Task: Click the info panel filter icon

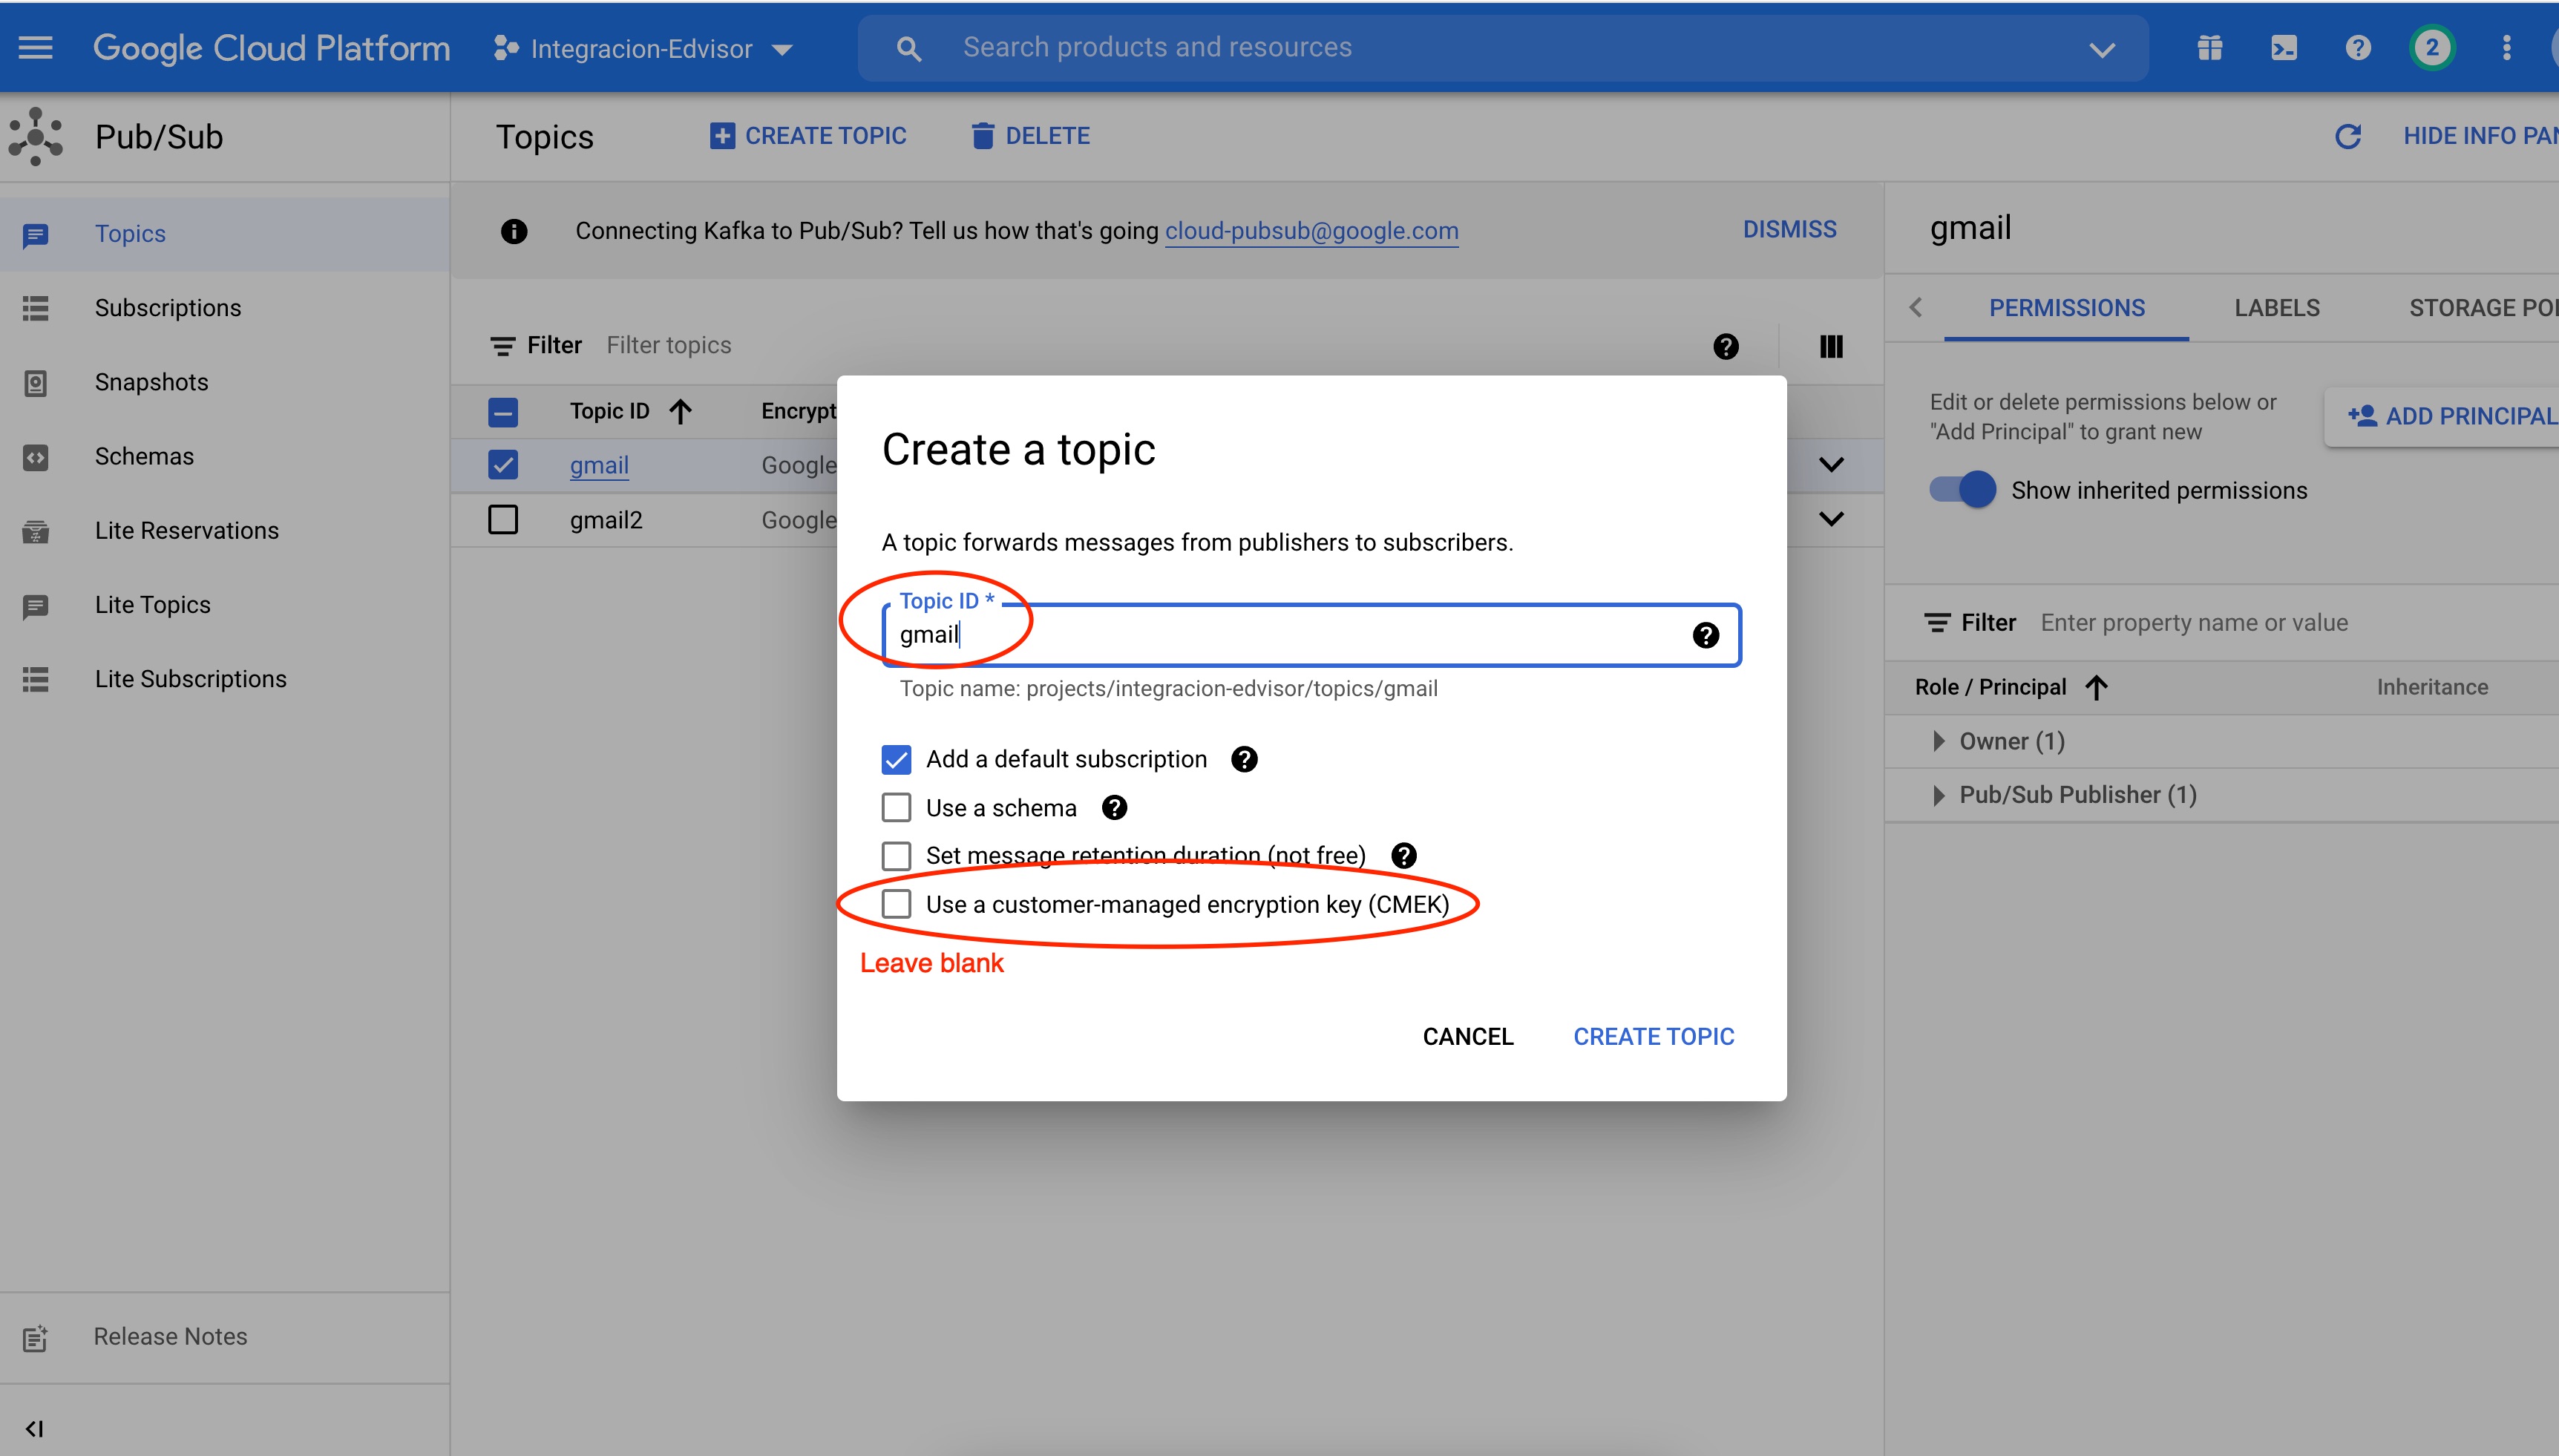Action: click(x=1937, y=623)
